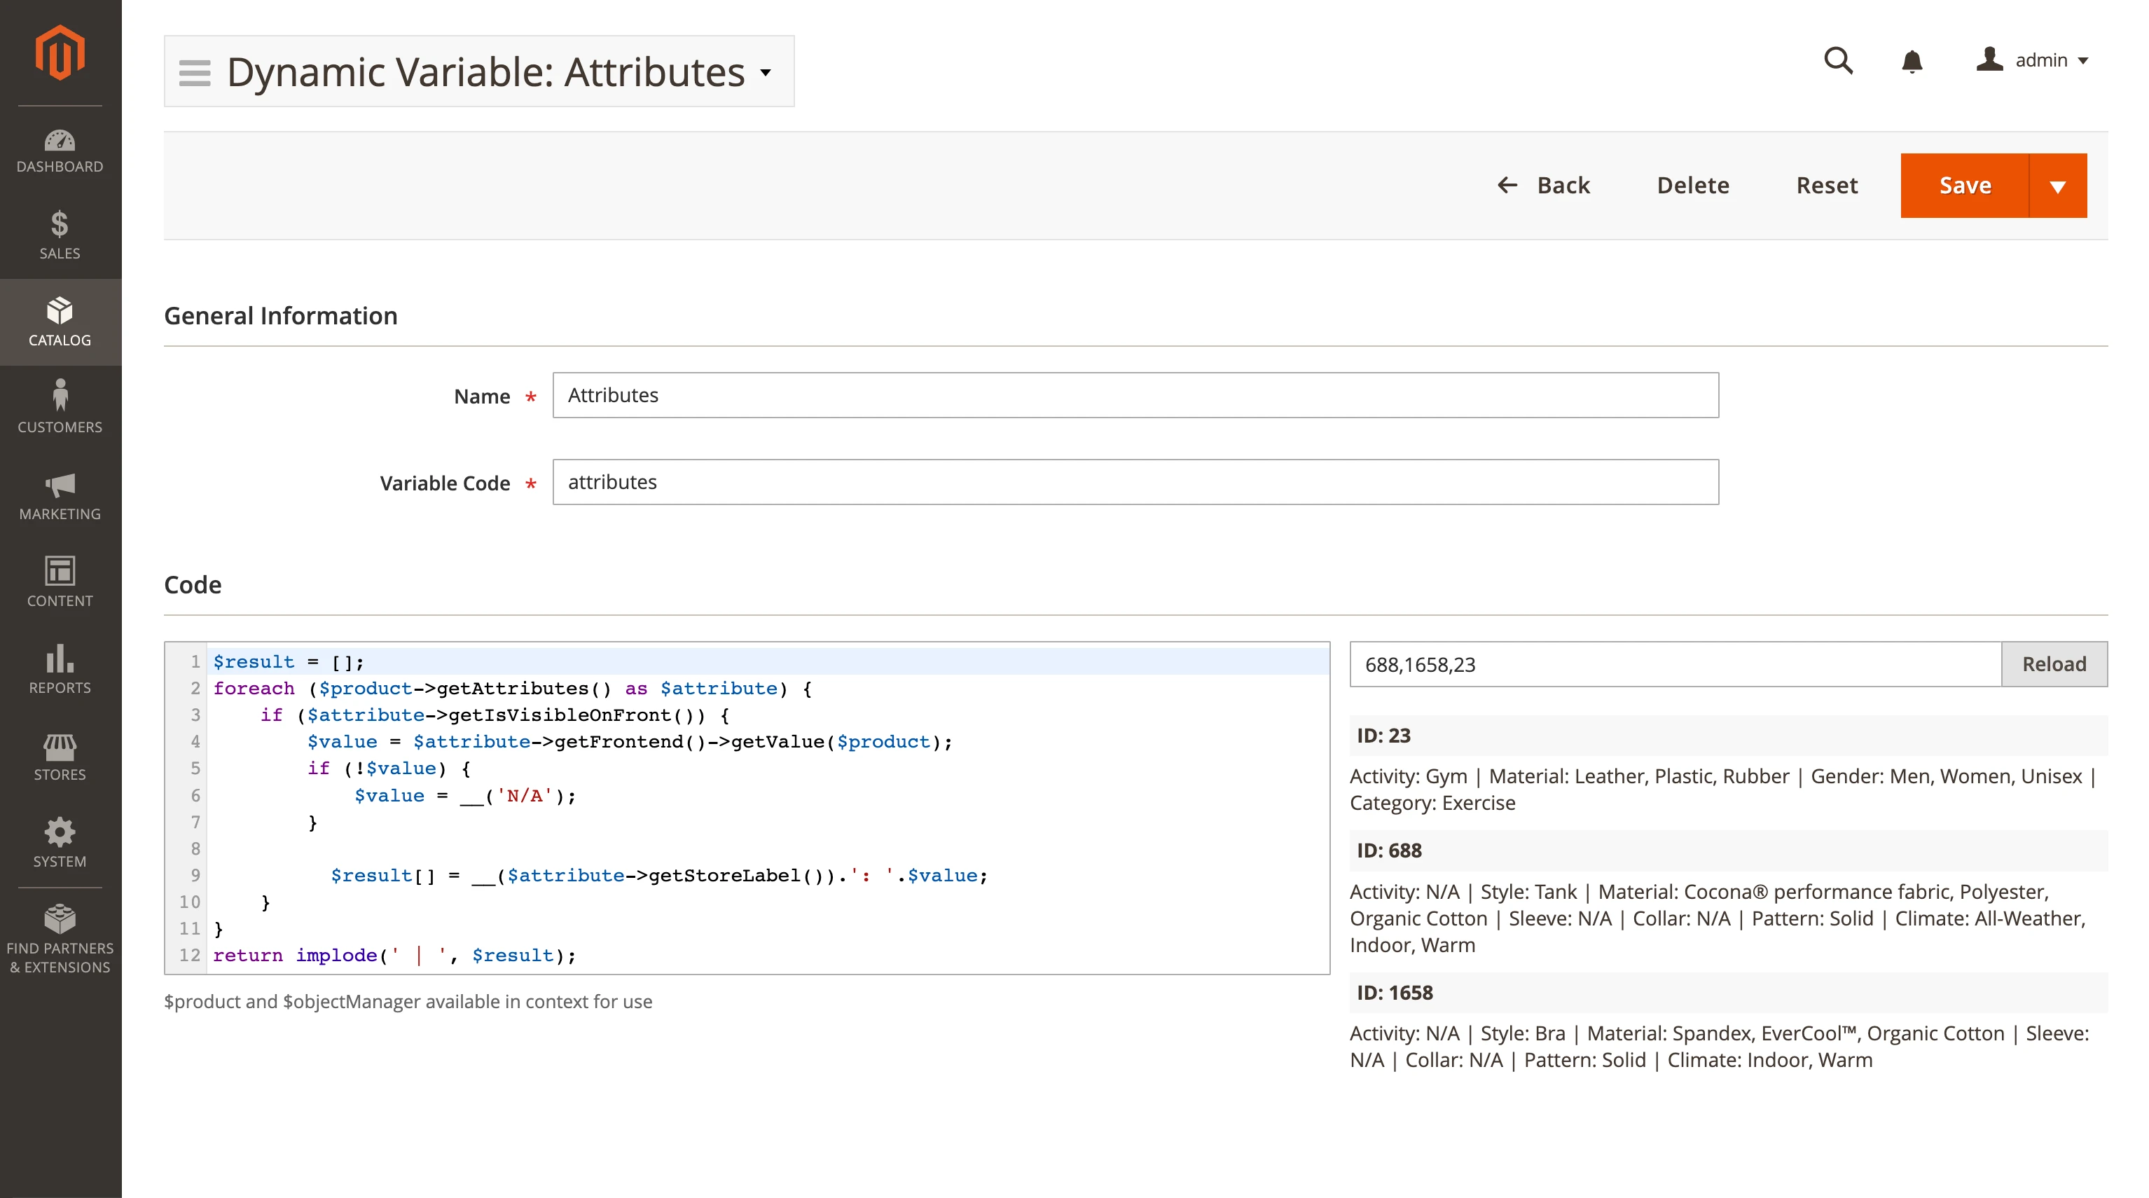Open the Dashboard from the sidebar
The image size is (2149, 1198).
point(60,150)
